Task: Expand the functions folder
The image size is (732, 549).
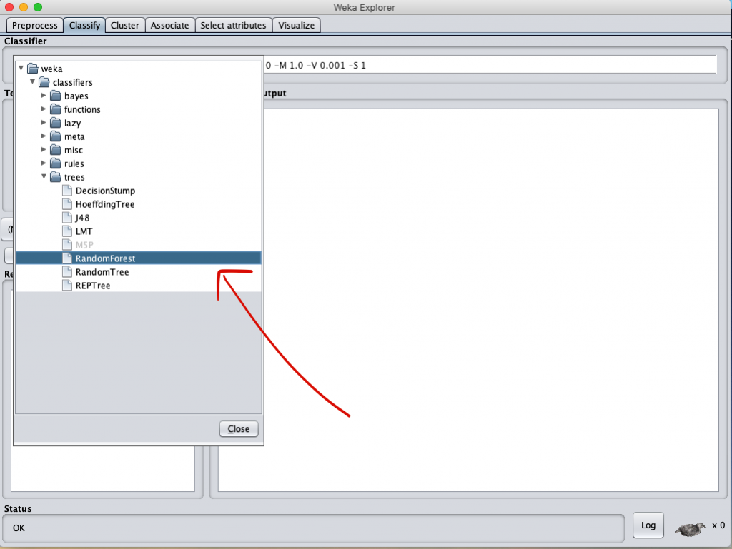Action: click(44, 109)
